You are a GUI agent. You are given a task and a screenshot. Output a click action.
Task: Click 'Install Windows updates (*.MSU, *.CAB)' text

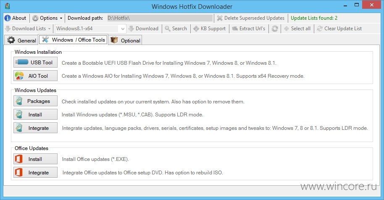[132, 115]
